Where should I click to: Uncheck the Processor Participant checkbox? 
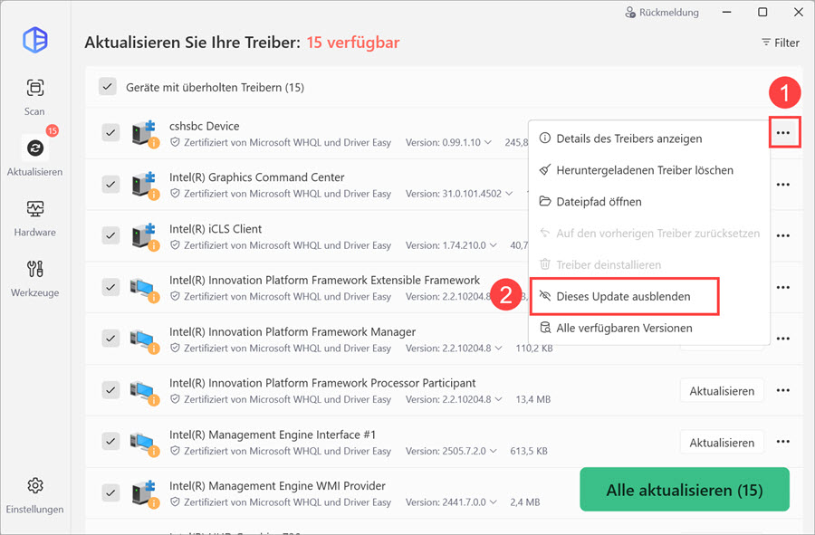click(x=110, y=389)
